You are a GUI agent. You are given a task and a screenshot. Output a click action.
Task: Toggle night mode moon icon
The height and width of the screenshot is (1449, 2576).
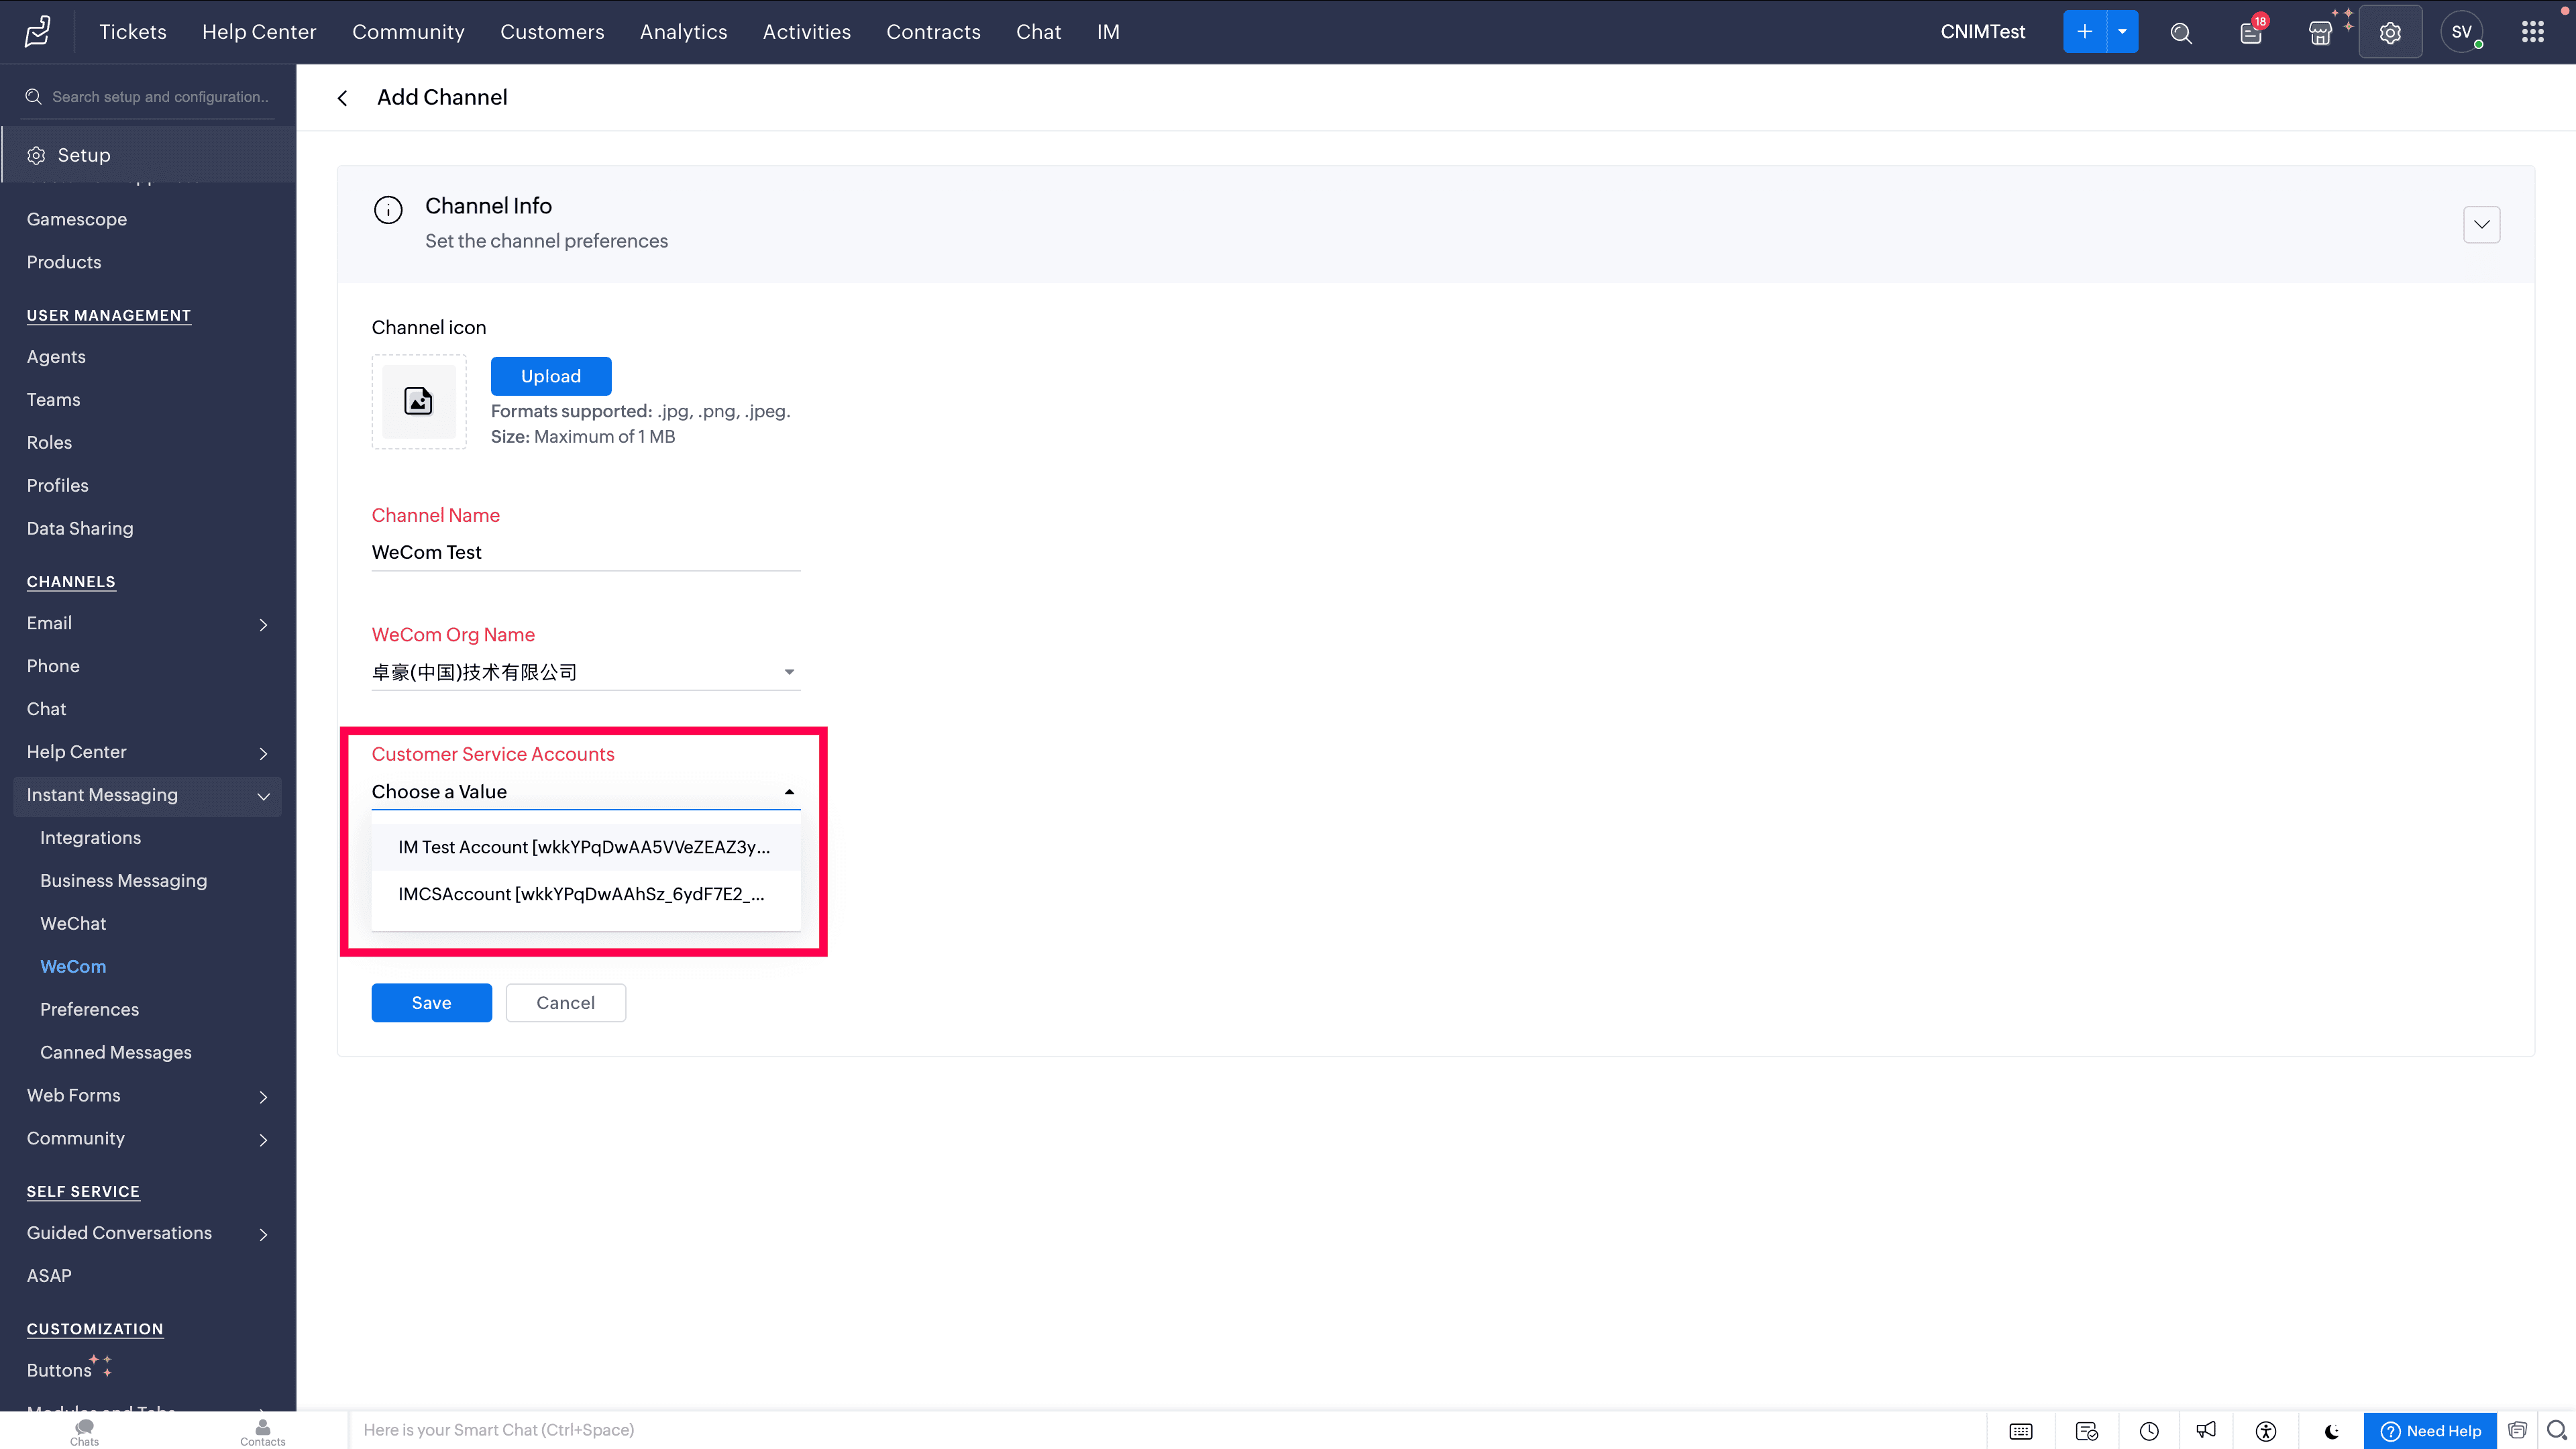click(2331, 1431)
